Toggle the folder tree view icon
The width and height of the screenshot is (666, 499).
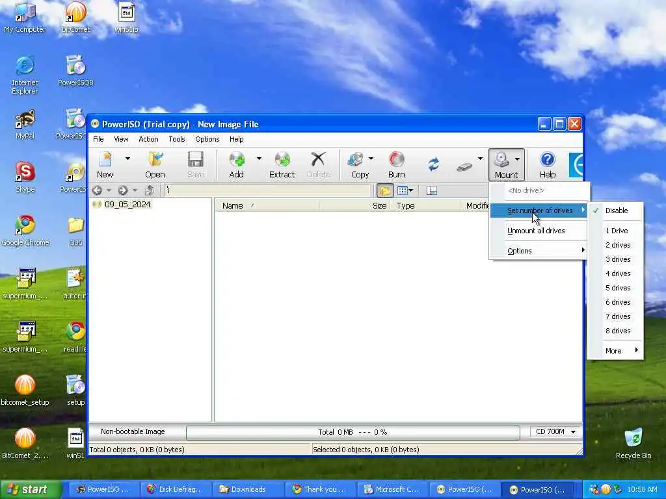click(385, 191)
